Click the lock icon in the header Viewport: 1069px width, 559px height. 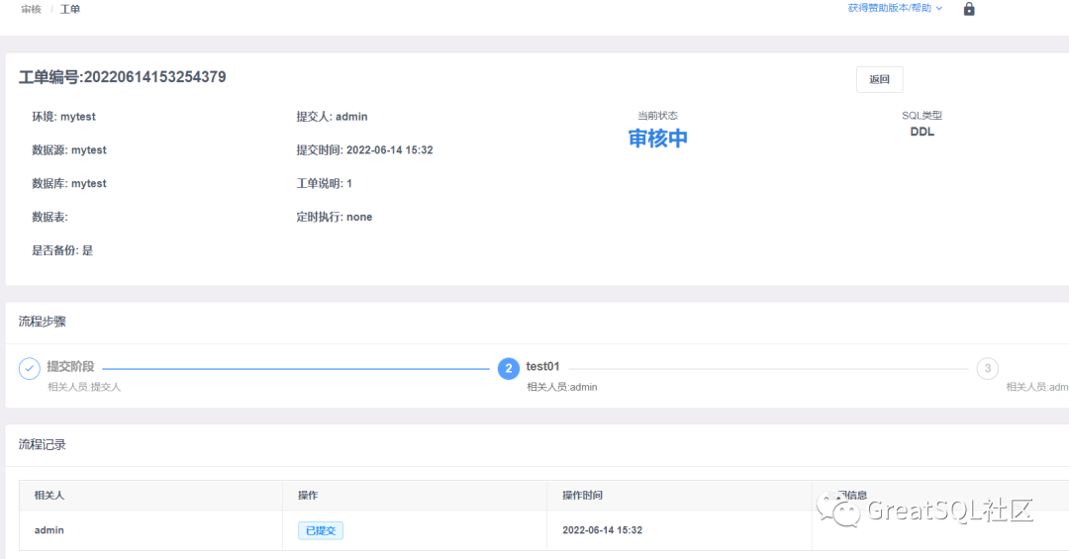(x=969, y=9)
